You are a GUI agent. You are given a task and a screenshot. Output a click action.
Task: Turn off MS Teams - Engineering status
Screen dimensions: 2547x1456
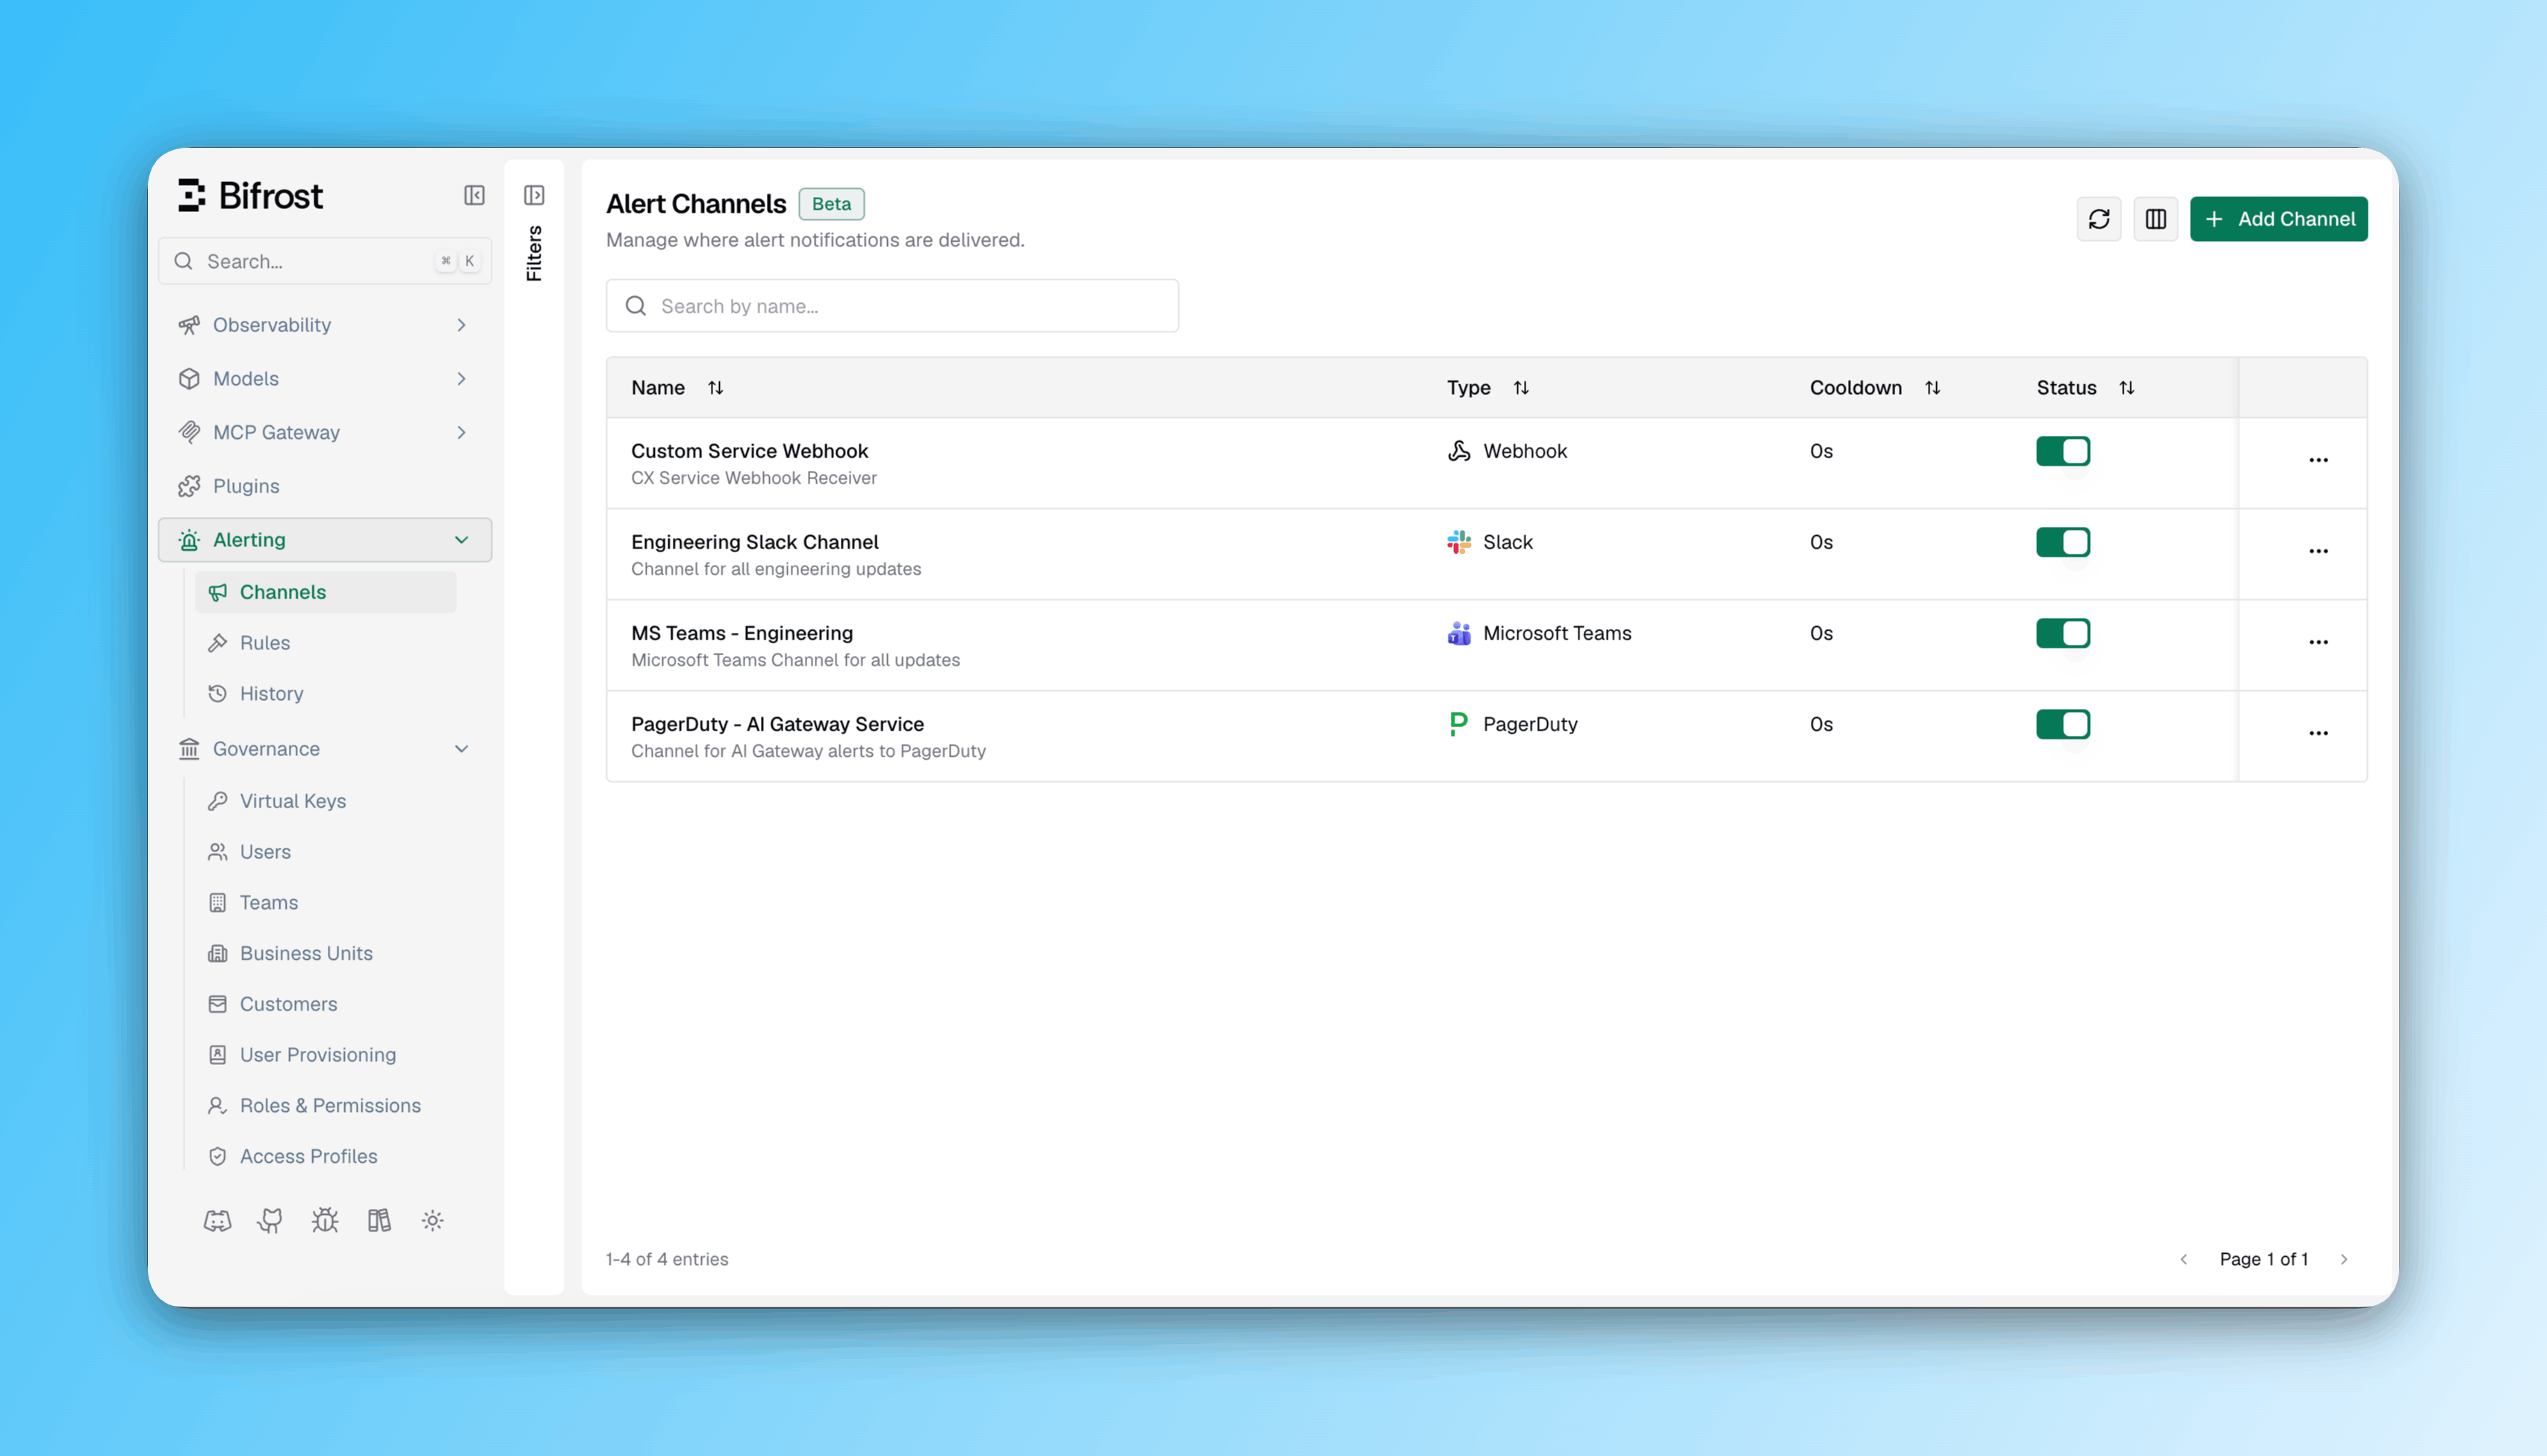click(x=2063, y=633)
